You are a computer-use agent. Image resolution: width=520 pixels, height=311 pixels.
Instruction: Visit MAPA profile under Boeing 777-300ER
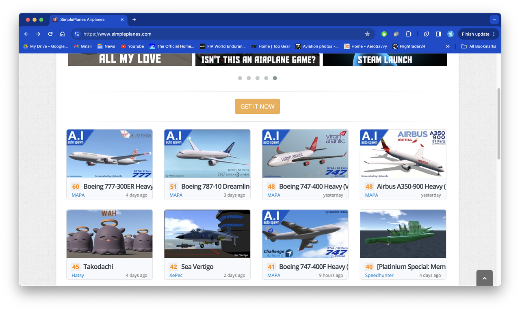78,195
